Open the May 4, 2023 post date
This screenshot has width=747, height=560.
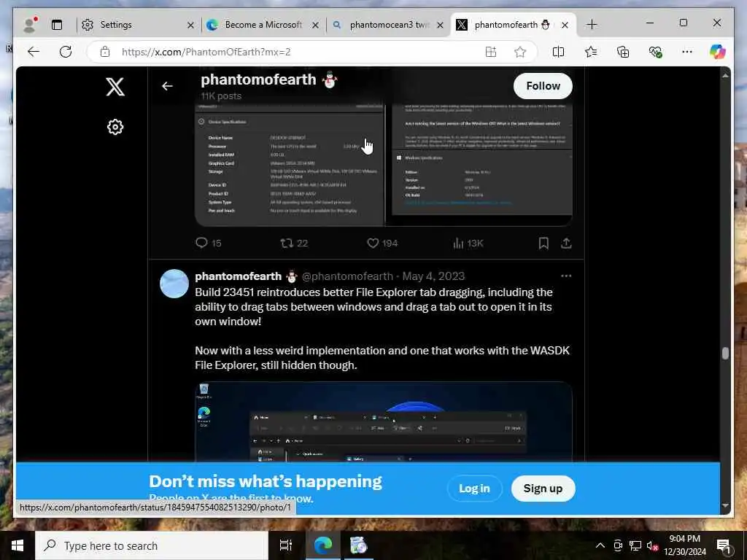point(433,276)
